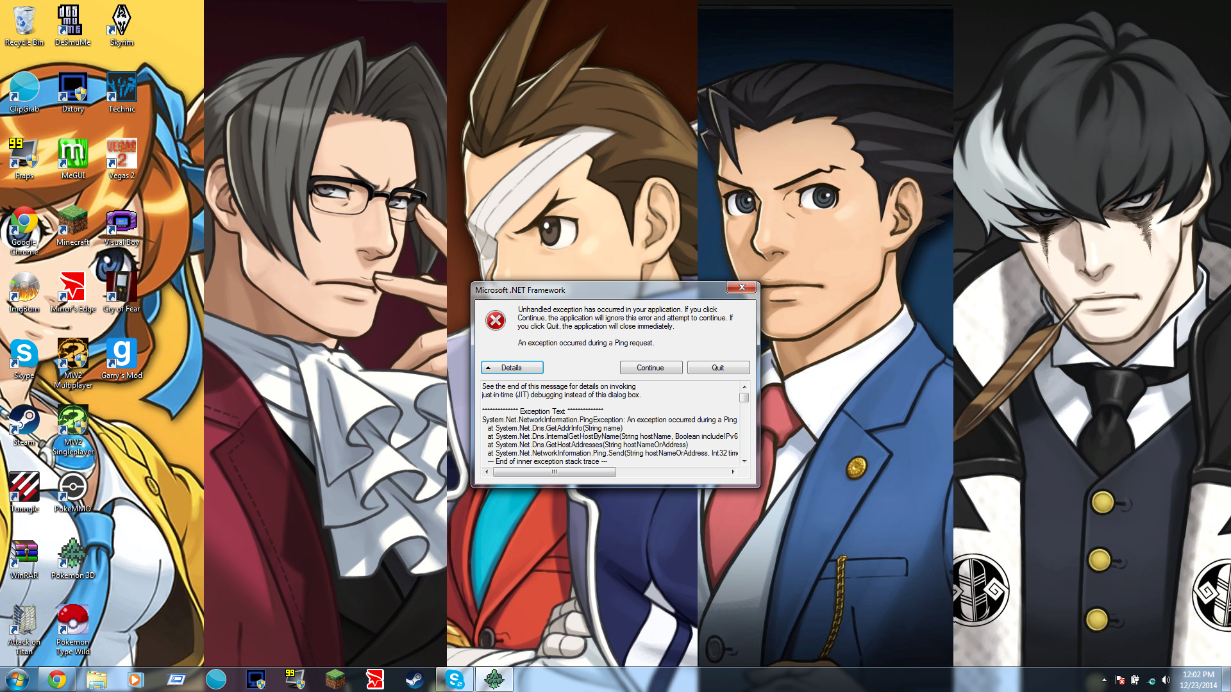This screenshot has width=1231, height=692.
Task: Click the Mirror's Edge desktop icon
Action: click(72, 292)
